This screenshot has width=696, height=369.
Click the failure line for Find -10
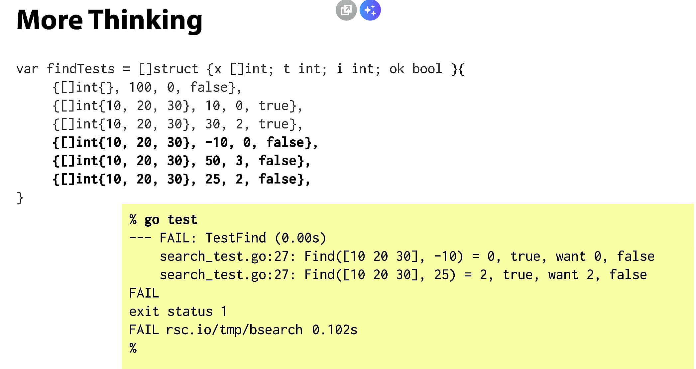pyautogui.click(x=407, y=257)
